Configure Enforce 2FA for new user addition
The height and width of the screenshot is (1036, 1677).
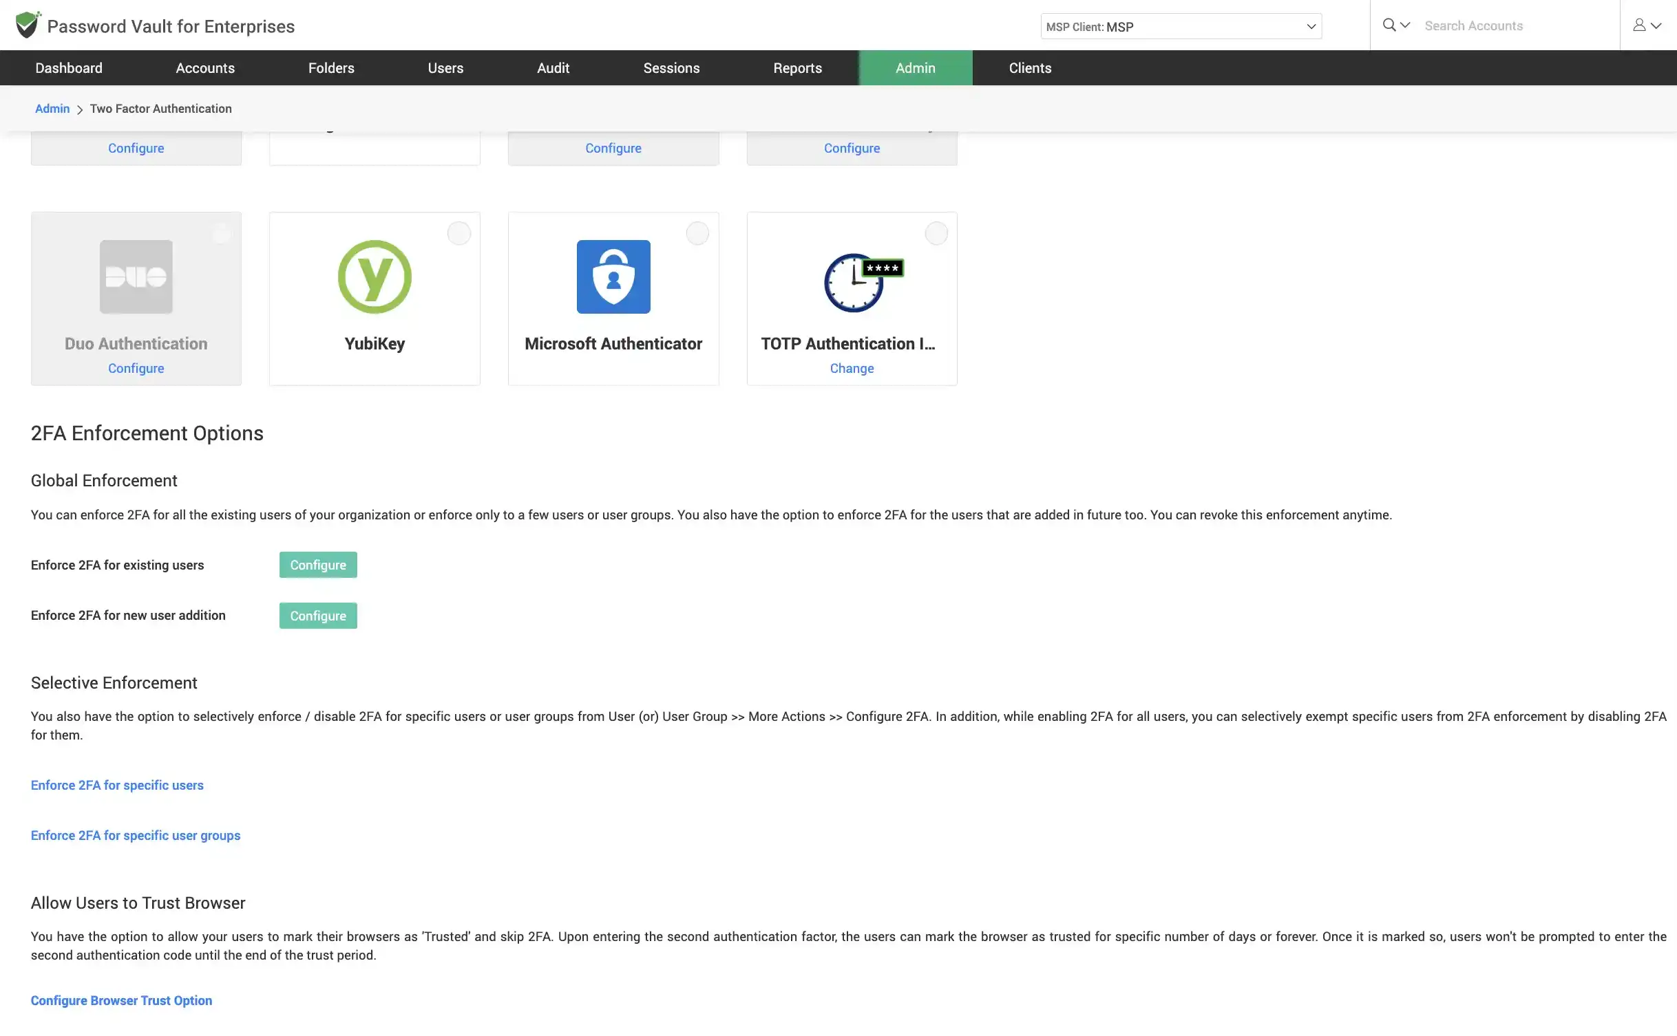318,616
